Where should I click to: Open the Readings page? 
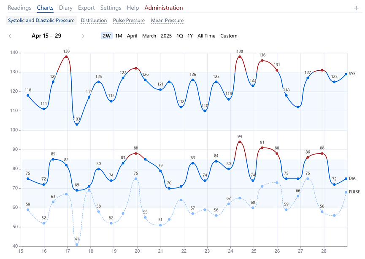click(19, 8)
